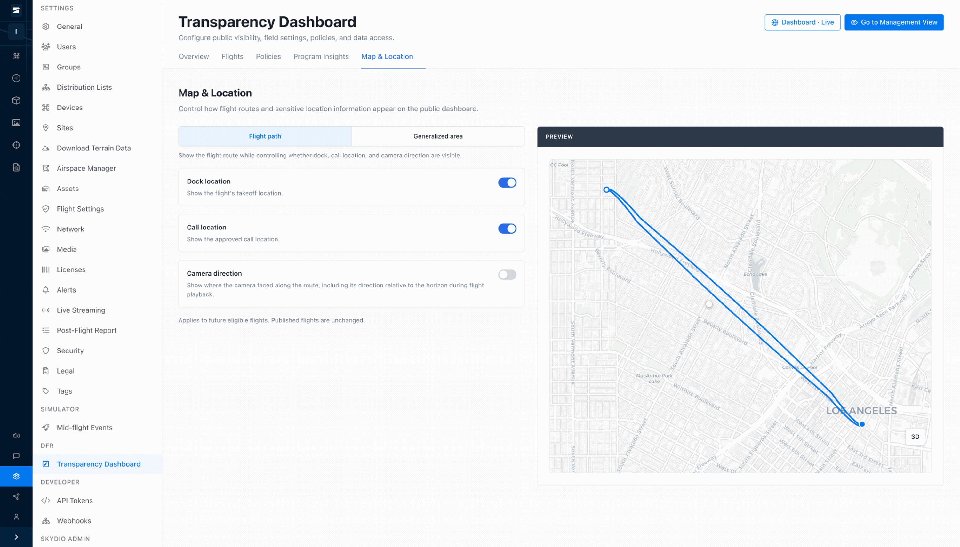Open Users settings

click(97, 47)
